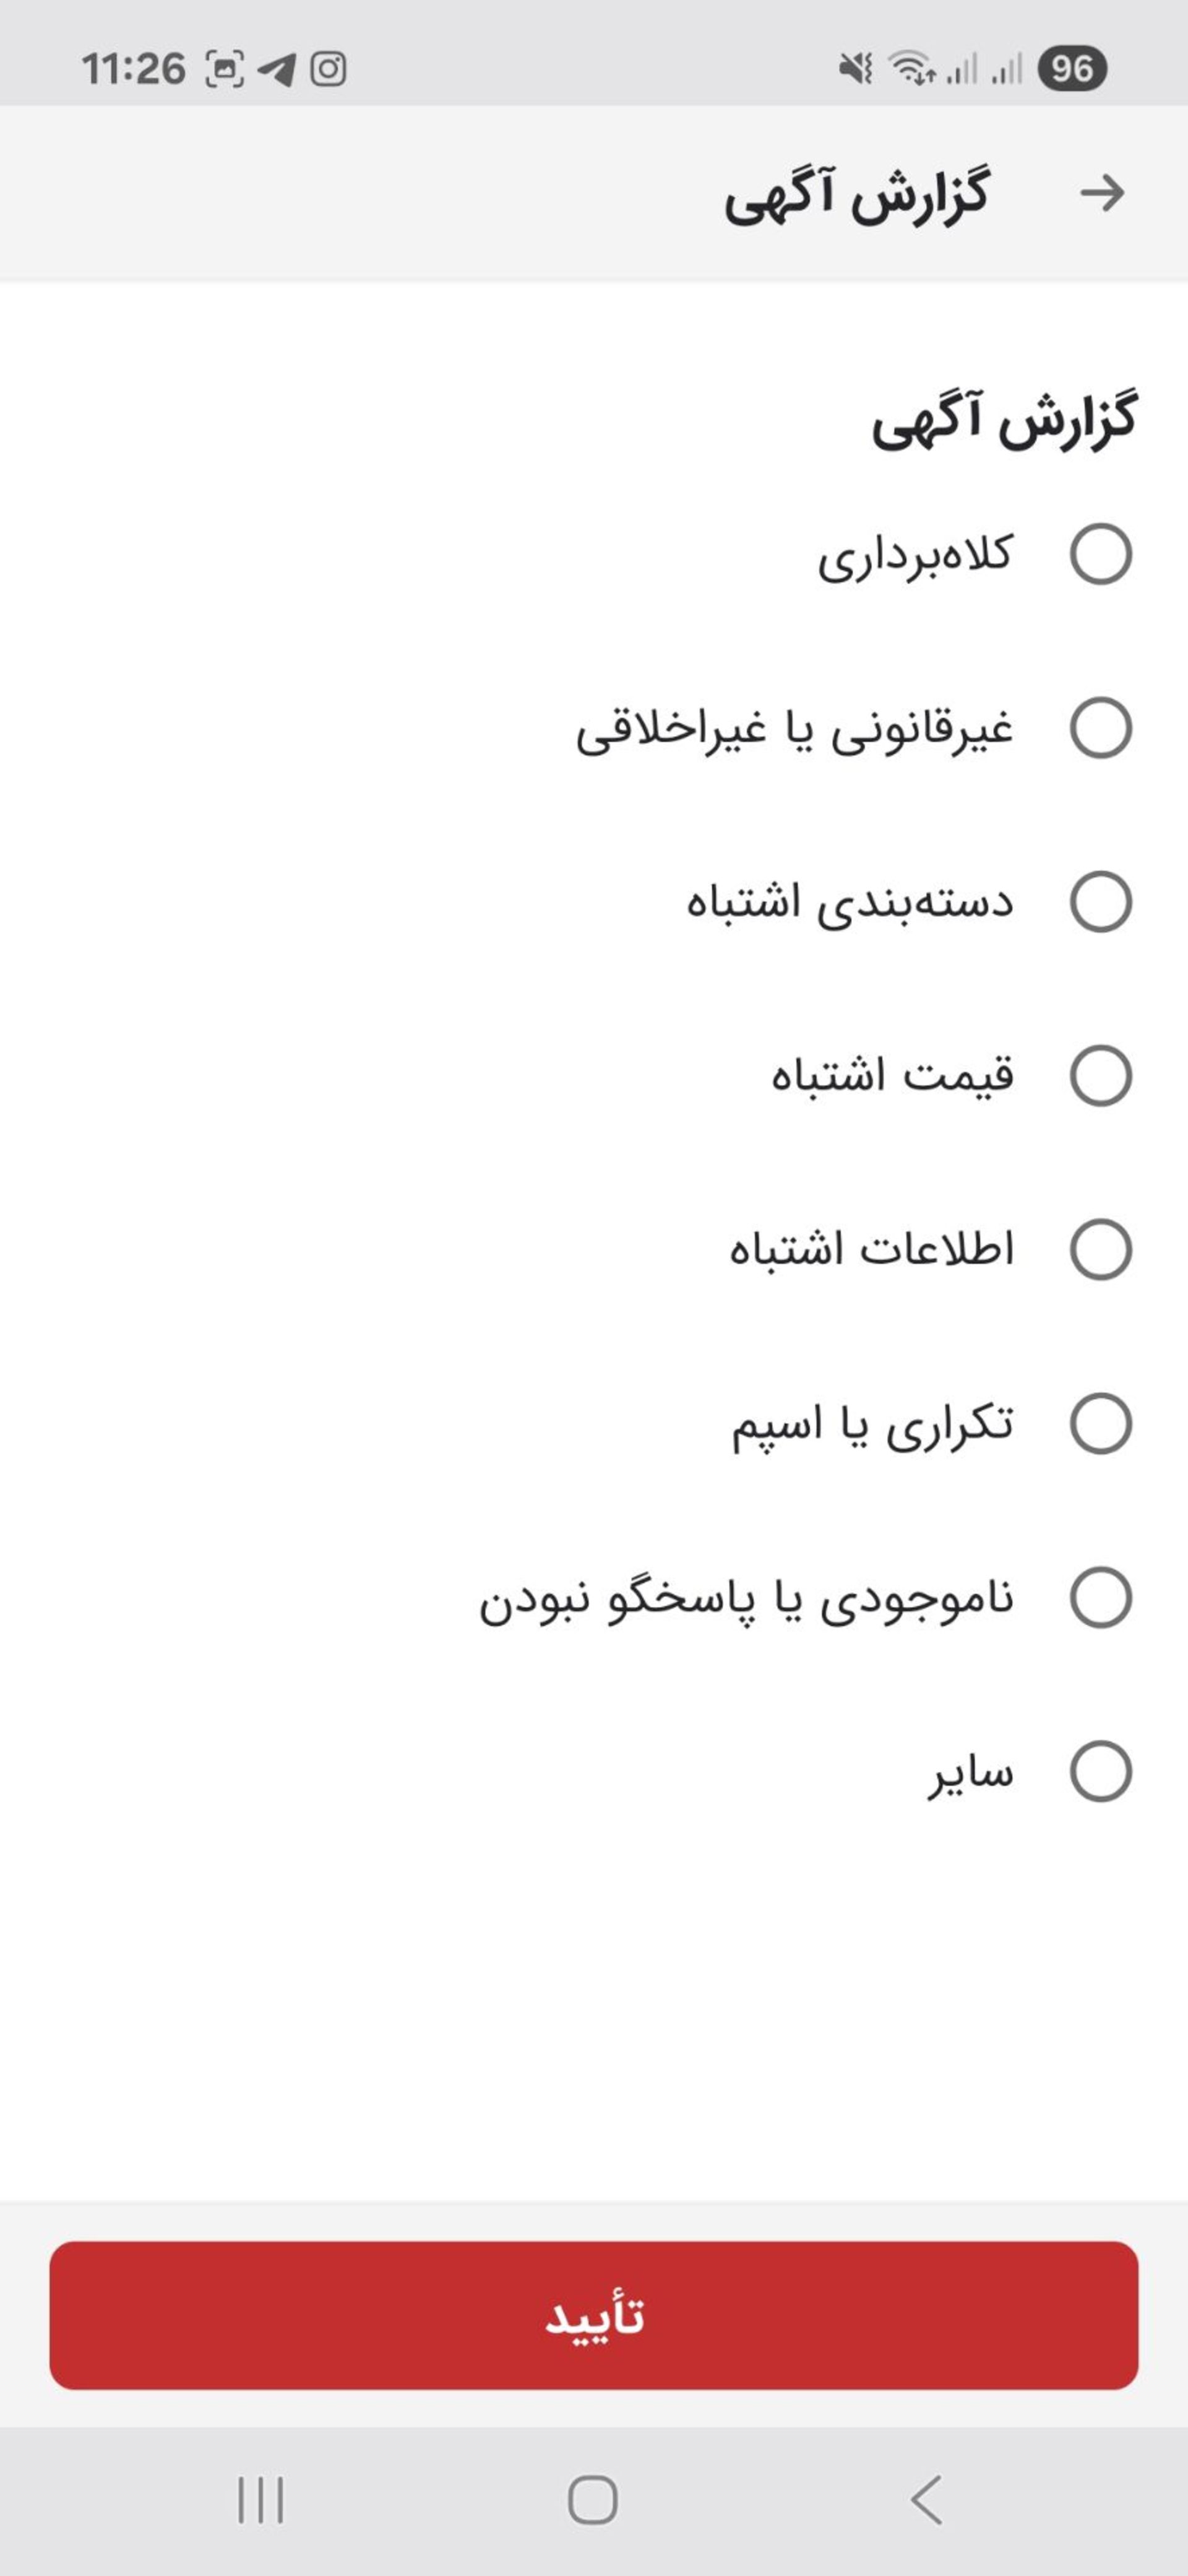Tap the back arrow in the header

pyautogui.click(x=1102, y=193)
